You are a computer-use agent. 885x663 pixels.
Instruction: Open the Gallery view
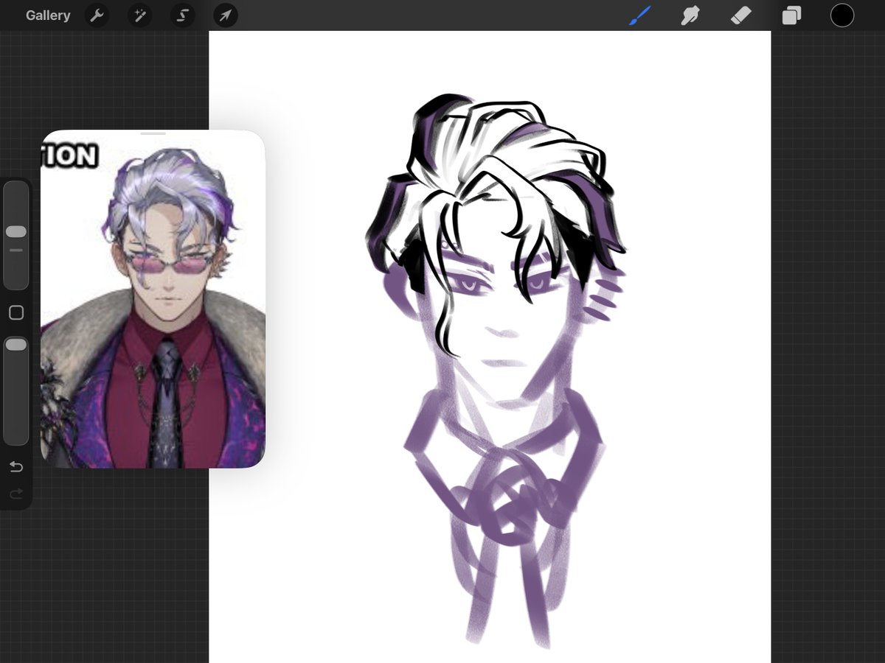(x=48, y=15)
